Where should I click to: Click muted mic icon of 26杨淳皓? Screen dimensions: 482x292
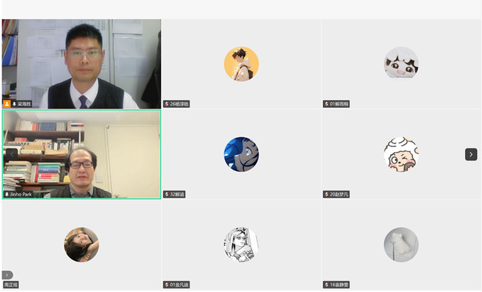[x=167, y=104]
